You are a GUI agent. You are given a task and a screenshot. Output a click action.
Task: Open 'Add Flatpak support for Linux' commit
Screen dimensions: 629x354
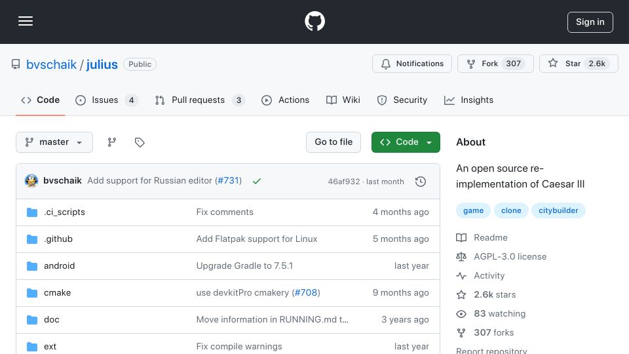pos(257,239)
